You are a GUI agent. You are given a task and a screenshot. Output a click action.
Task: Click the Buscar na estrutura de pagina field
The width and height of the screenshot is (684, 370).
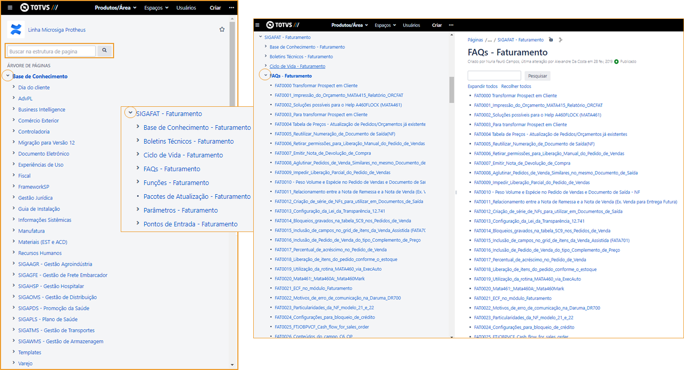52,51
